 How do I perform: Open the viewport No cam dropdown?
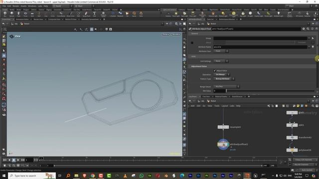point(176,34)
